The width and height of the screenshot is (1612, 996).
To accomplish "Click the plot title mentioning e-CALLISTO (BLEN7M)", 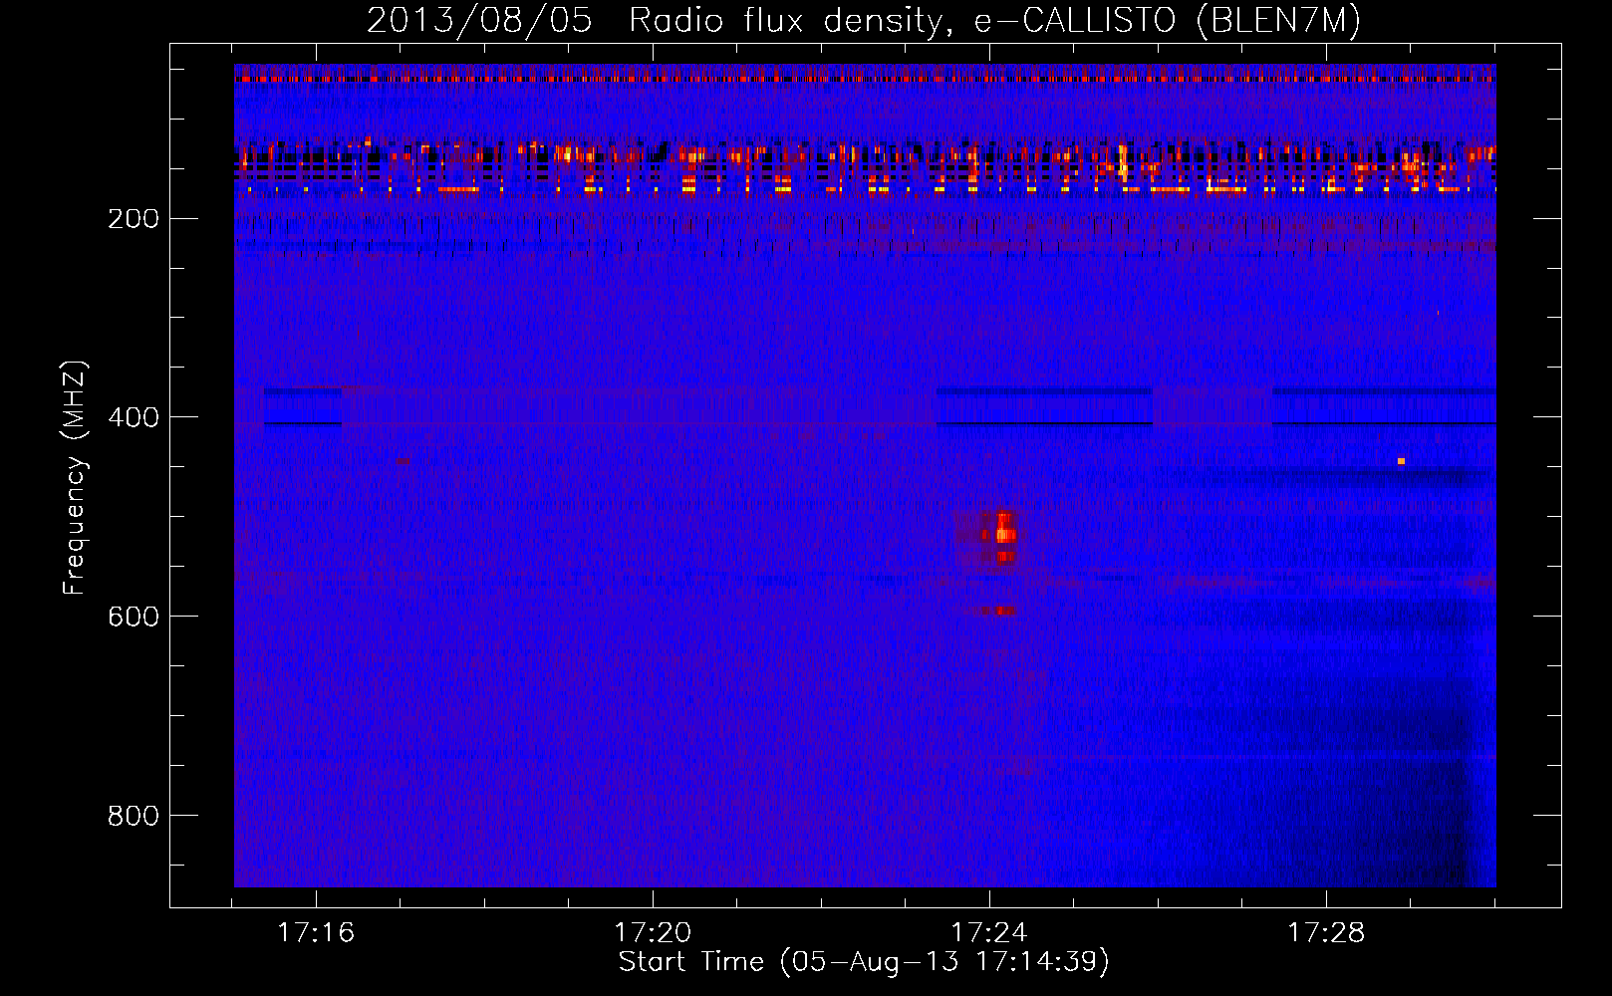I will (x=864, y=21).
